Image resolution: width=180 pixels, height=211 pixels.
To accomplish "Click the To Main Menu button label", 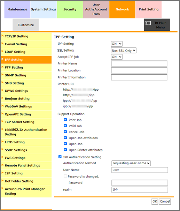I will (160, 25).
